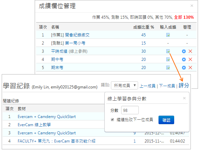Click the 管理 column header
This screenshot has height=150, width=199.
(x=187, y=27)
